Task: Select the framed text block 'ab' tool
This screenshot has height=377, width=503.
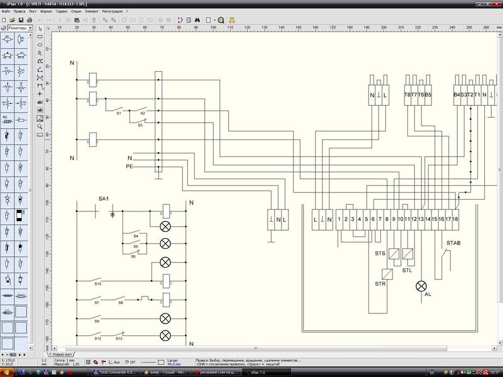Action: [40, 110]
